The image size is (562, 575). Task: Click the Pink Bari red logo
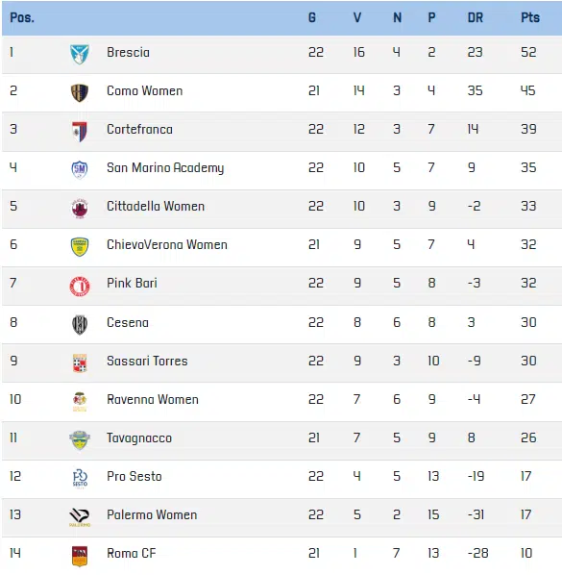click(80, 286)
